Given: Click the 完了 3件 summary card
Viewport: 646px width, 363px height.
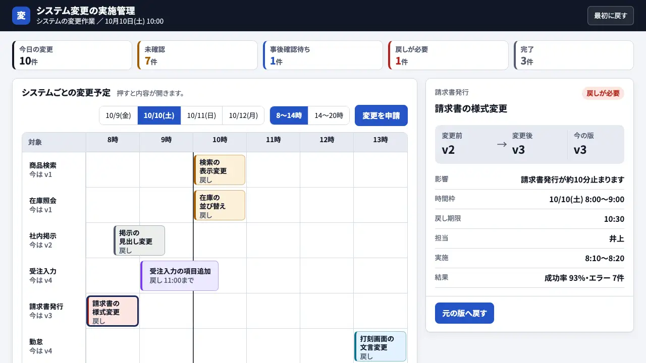Looking at the screenshot, I should tap(573, 55).
